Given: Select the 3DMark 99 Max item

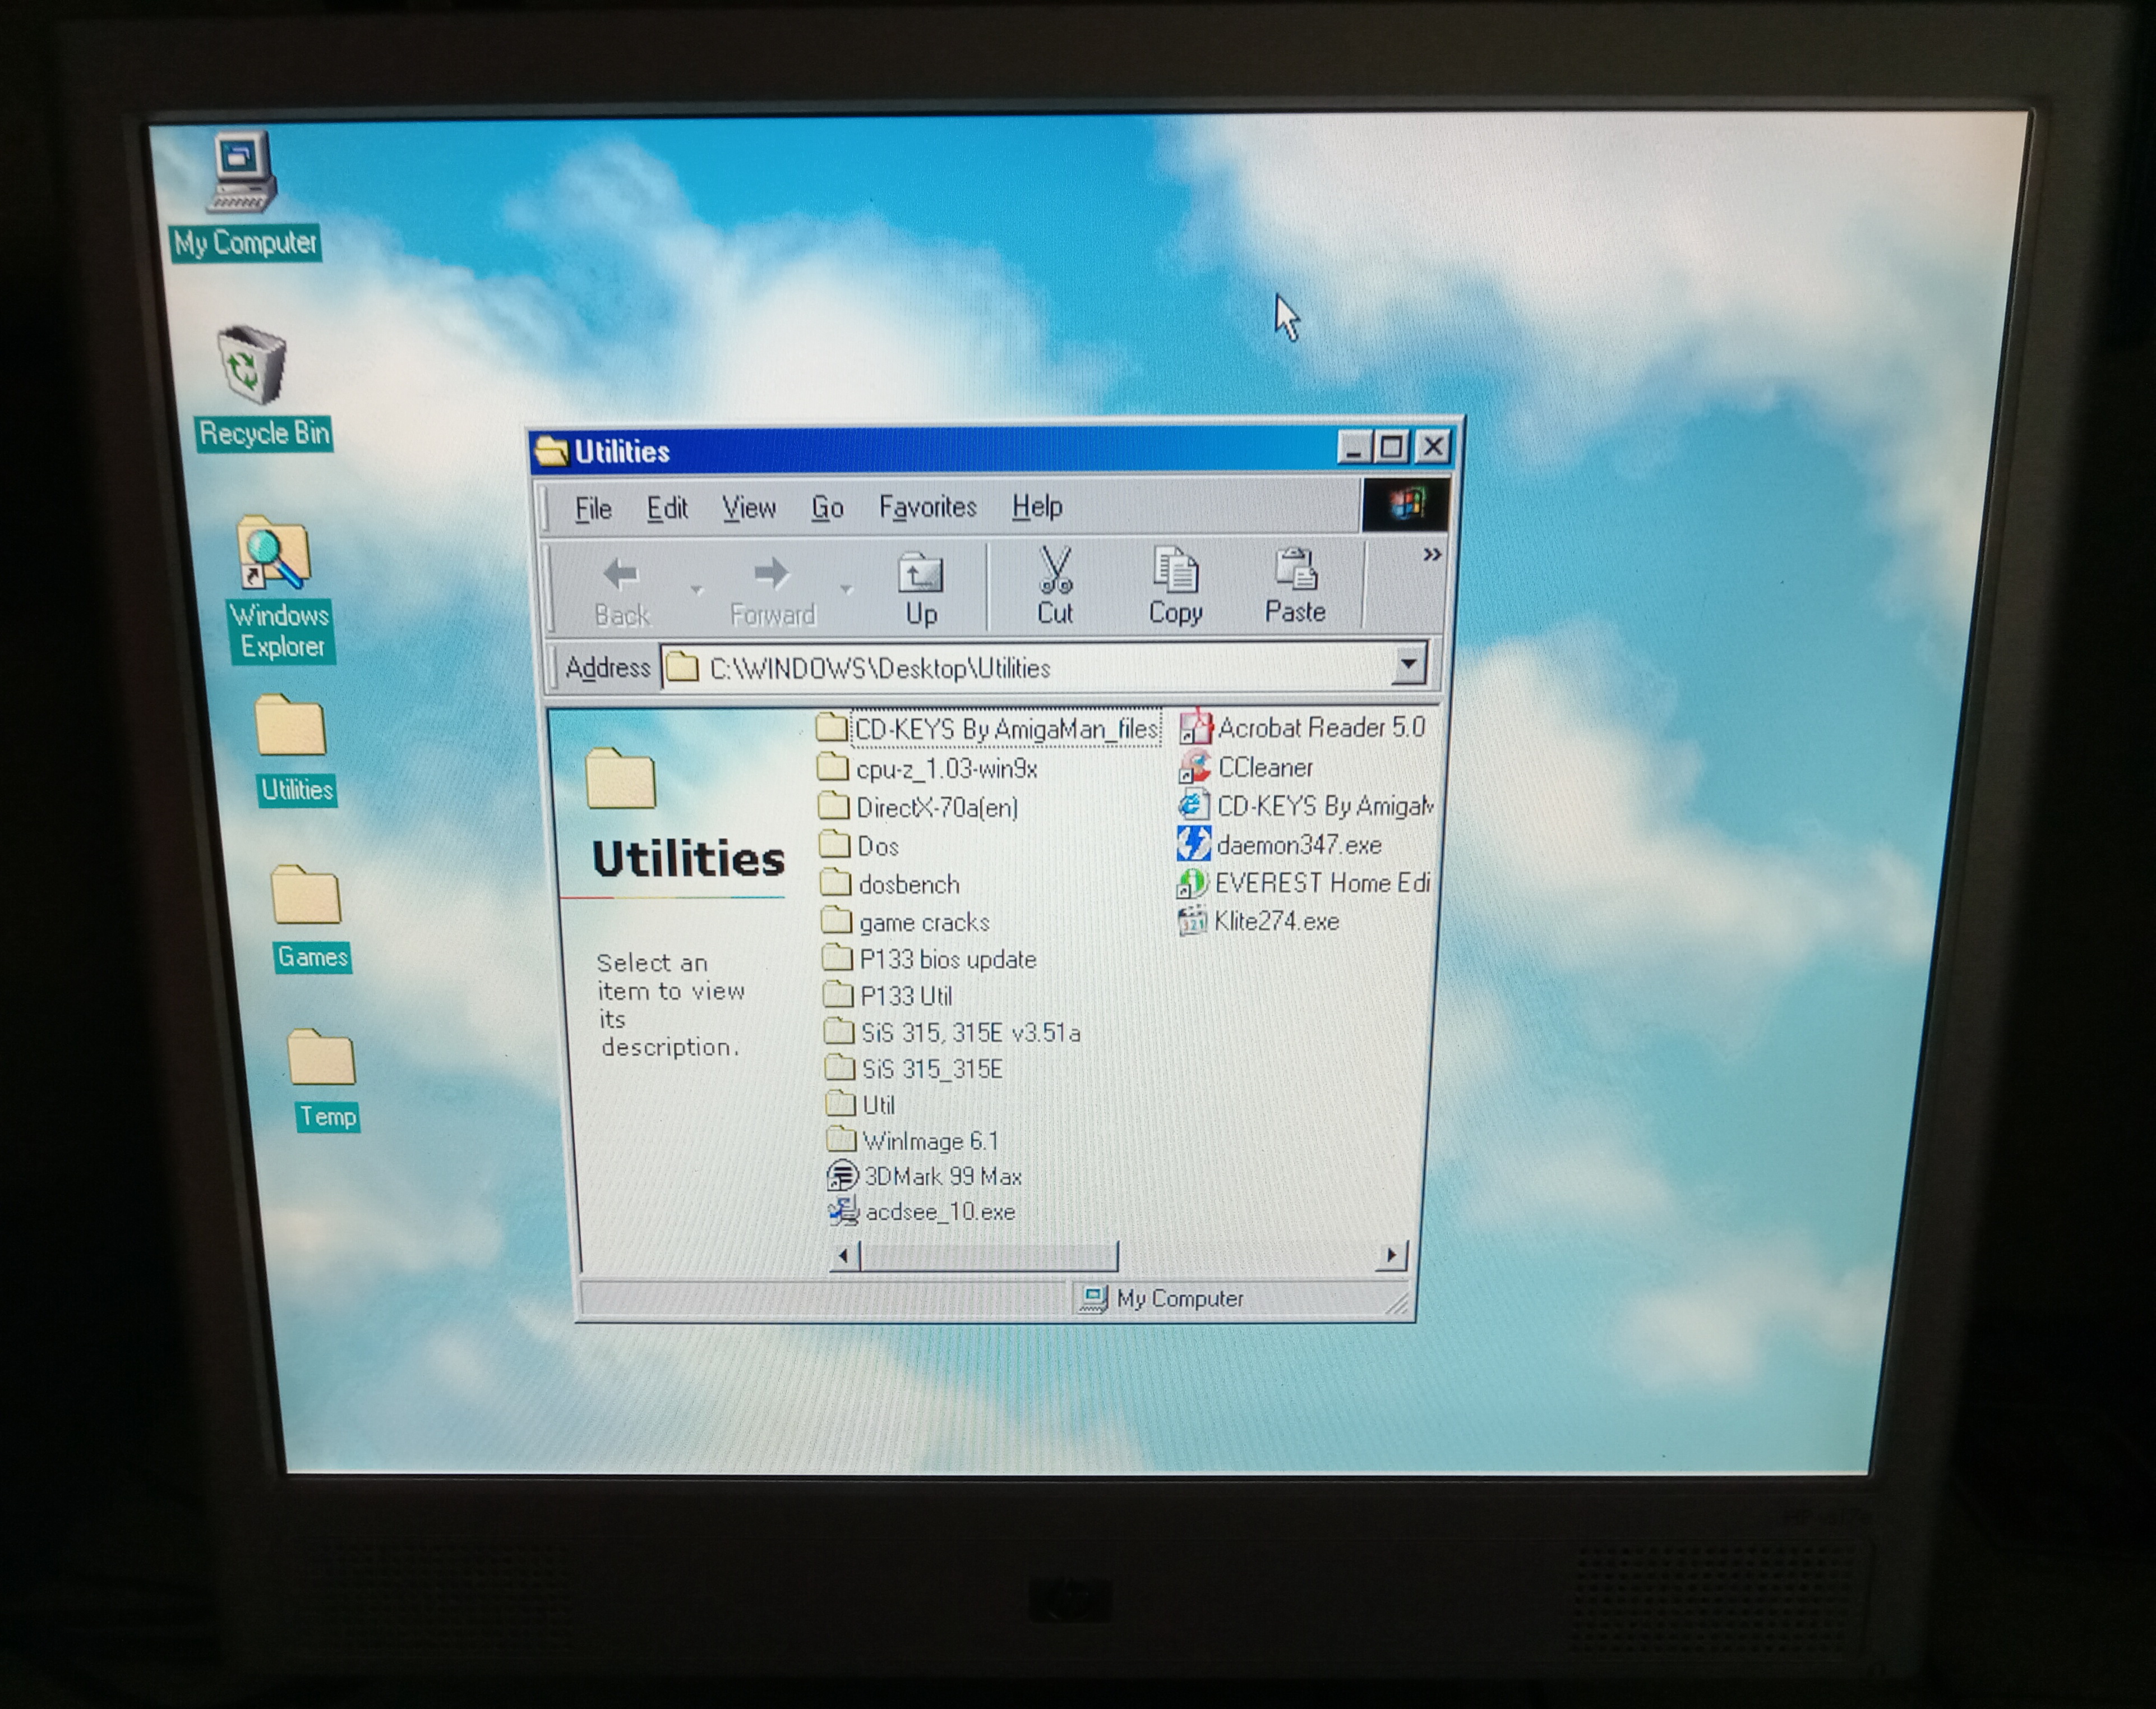Looking at the screenshot, I should 842,1176.
